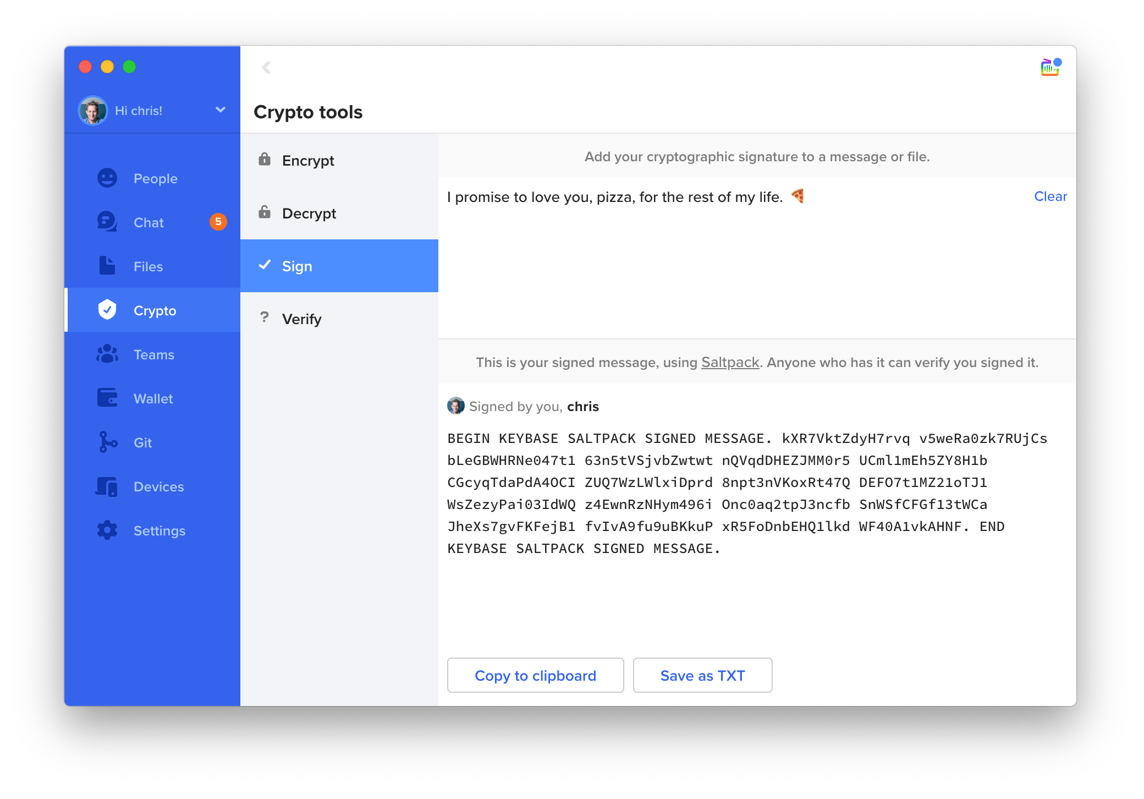The image size is (1144, 799).
Task: Open the Settings gear icon
Action: [107, 530]
